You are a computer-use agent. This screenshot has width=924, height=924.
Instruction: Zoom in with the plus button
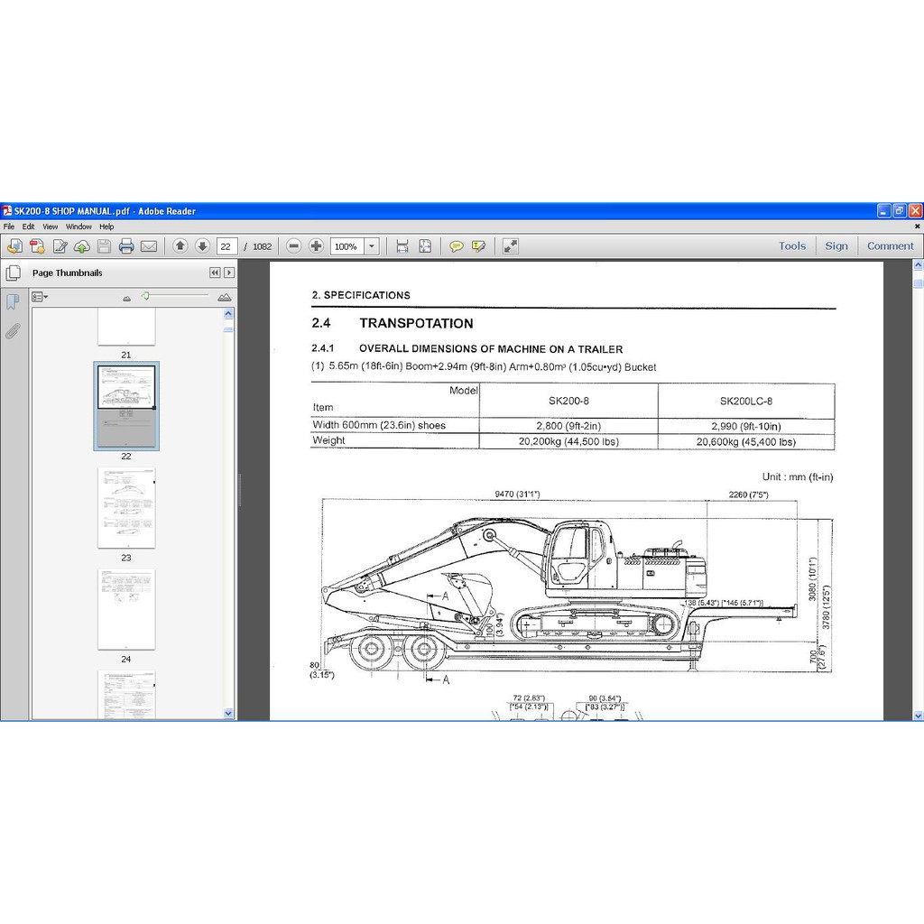click(x=316, y=246)
